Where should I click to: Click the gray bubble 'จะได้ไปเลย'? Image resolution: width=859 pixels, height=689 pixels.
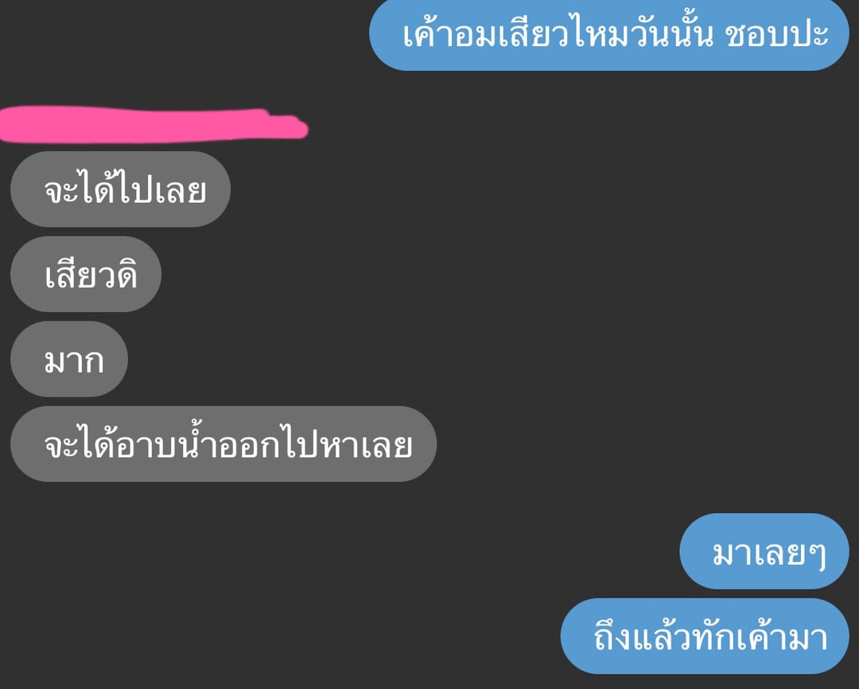[x=121, y=189]
